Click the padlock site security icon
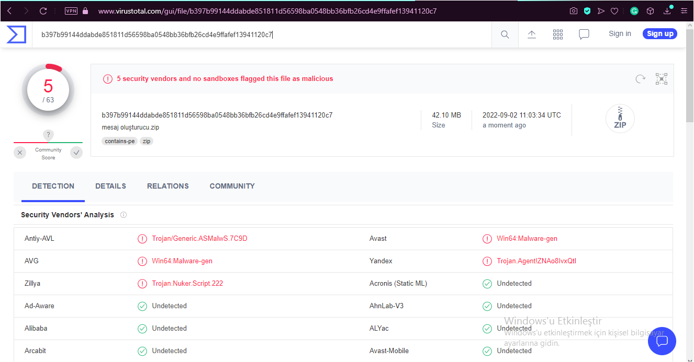This screenshot has width=694, height=362. tap(85, 10)
